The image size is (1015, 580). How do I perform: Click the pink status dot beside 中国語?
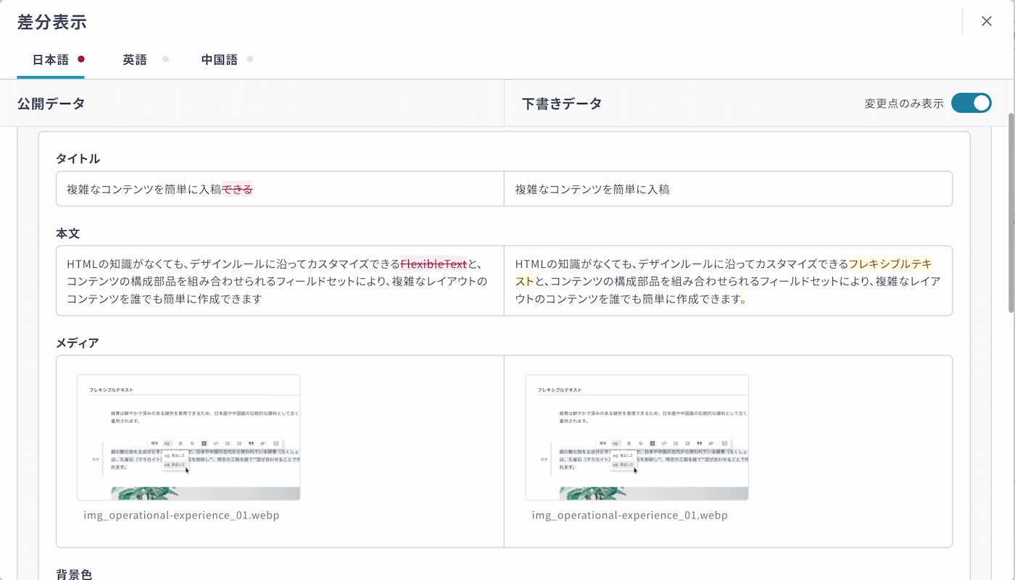[250, 59]
